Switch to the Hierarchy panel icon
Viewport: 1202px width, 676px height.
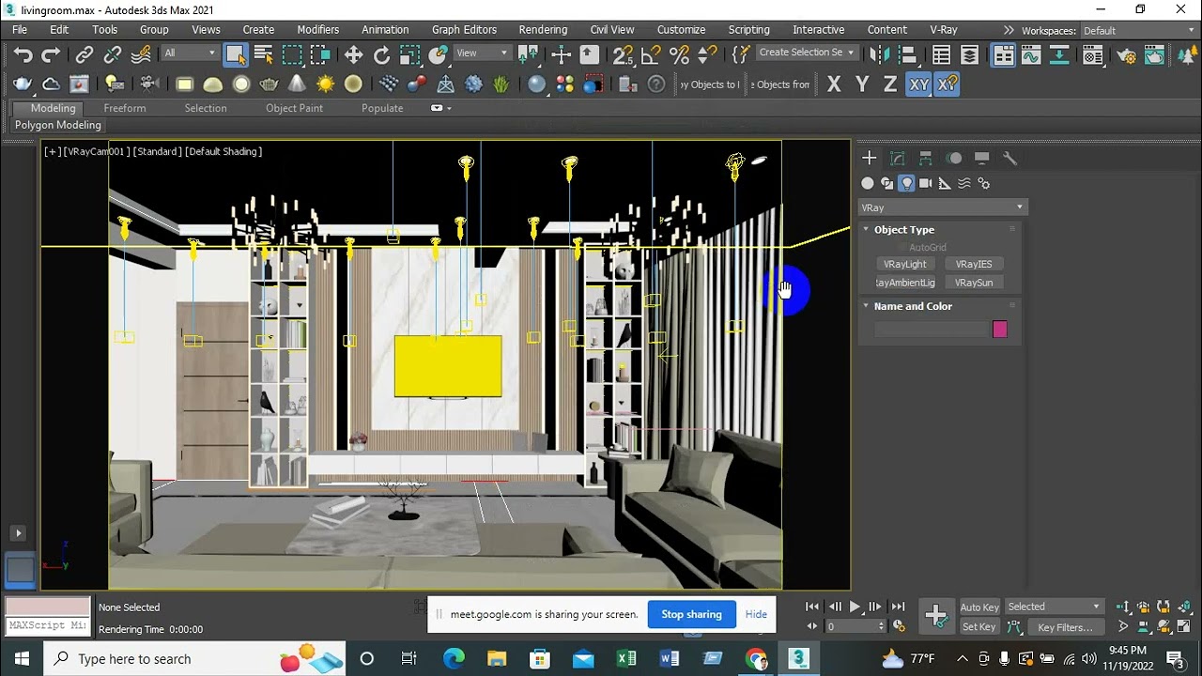(x=925, y=158)
